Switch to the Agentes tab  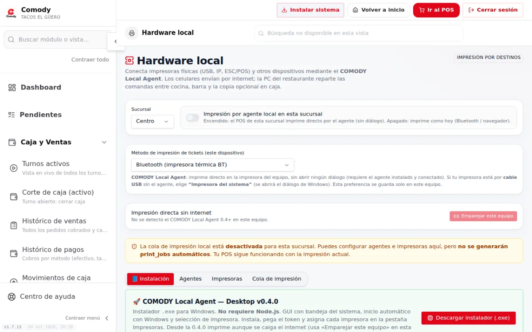pos(191,279)
